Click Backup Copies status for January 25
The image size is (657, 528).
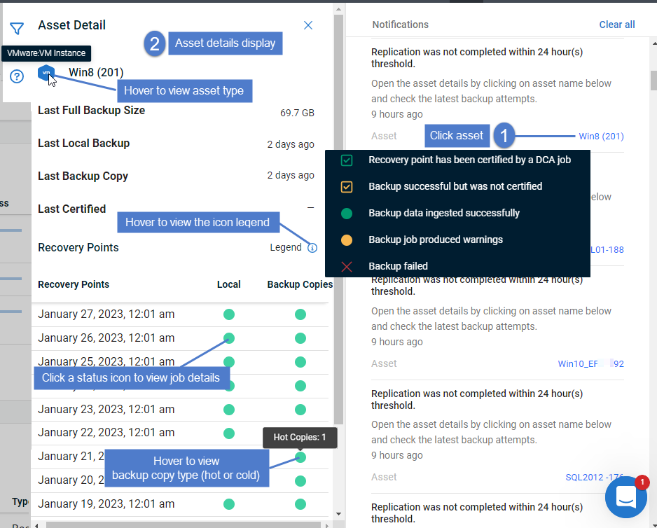click(x=300, y=362)
